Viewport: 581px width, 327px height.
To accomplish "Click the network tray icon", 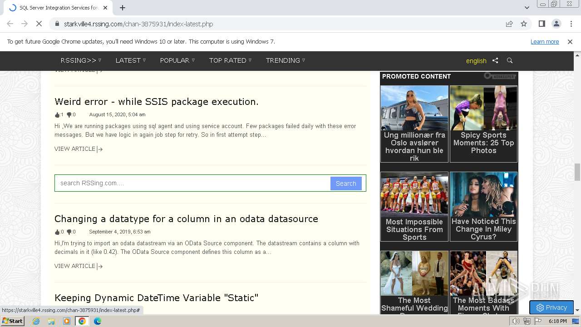I will pos(527,321).
